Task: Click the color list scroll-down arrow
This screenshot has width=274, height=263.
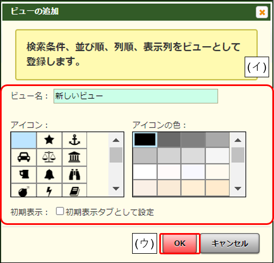Action: point(238,188)
